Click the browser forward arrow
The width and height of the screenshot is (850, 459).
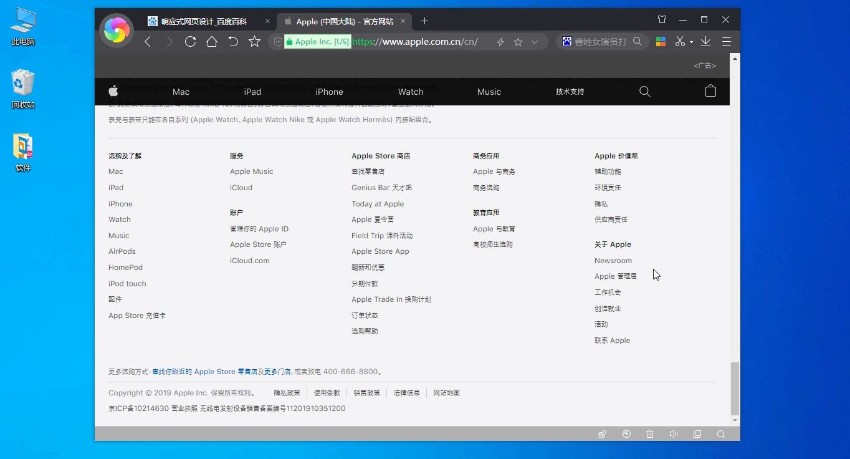coord(169,42)
